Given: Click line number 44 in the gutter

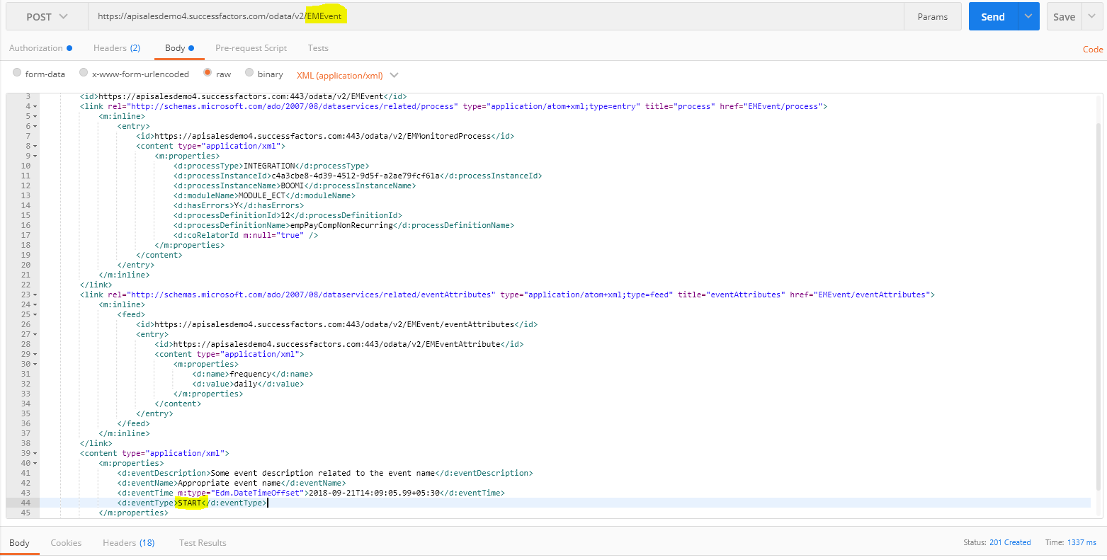Looking at the screenshot, I should coord(25,503).
